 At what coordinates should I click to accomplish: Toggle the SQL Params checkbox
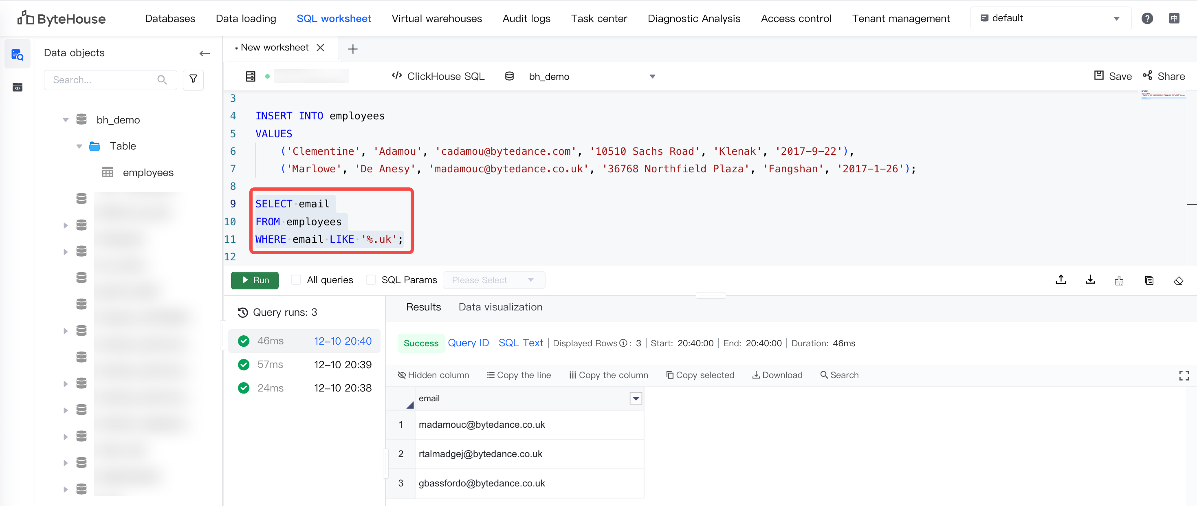tap(371, 280)
